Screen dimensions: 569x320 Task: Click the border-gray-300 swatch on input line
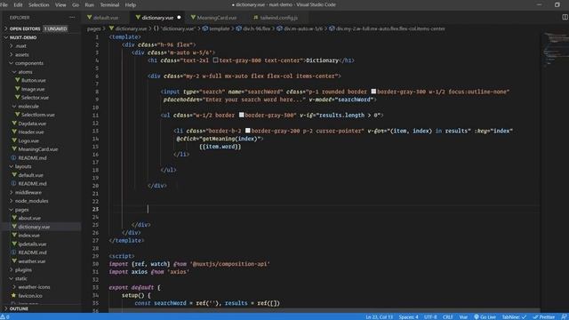[373, 92]
